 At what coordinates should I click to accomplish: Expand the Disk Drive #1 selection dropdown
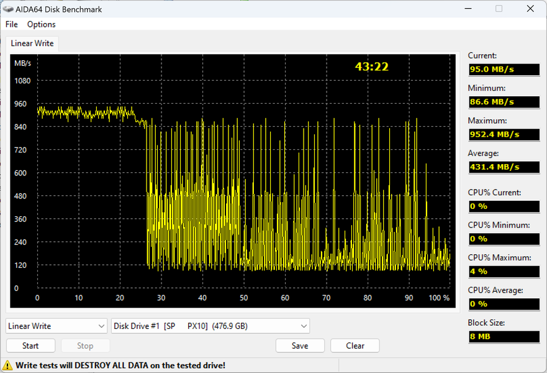coord(210,326)
